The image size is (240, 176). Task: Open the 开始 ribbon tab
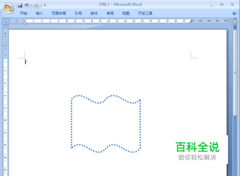click(x=24, y=13)
